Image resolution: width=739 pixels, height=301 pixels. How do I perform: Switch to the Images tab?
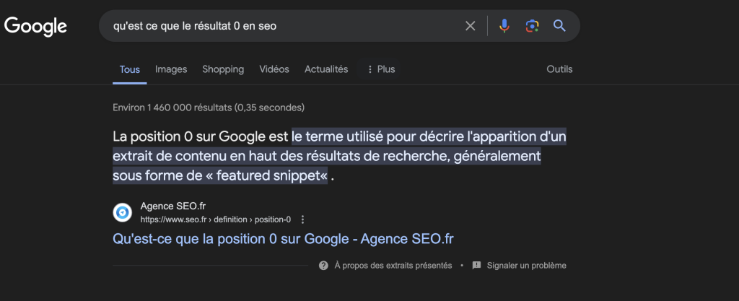pyautogui.click(x=171, y=69)
